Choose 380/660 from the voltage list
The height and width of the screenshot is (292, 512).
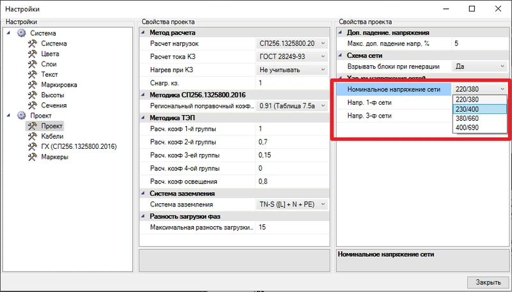(479, 119)
